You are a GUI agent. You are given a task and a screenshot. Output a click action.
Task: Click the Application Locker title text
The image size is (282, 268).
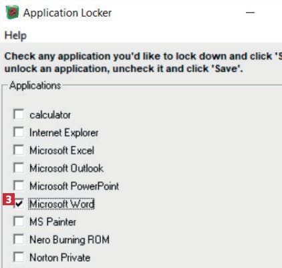pyautogui.click(x=67, y=13)
